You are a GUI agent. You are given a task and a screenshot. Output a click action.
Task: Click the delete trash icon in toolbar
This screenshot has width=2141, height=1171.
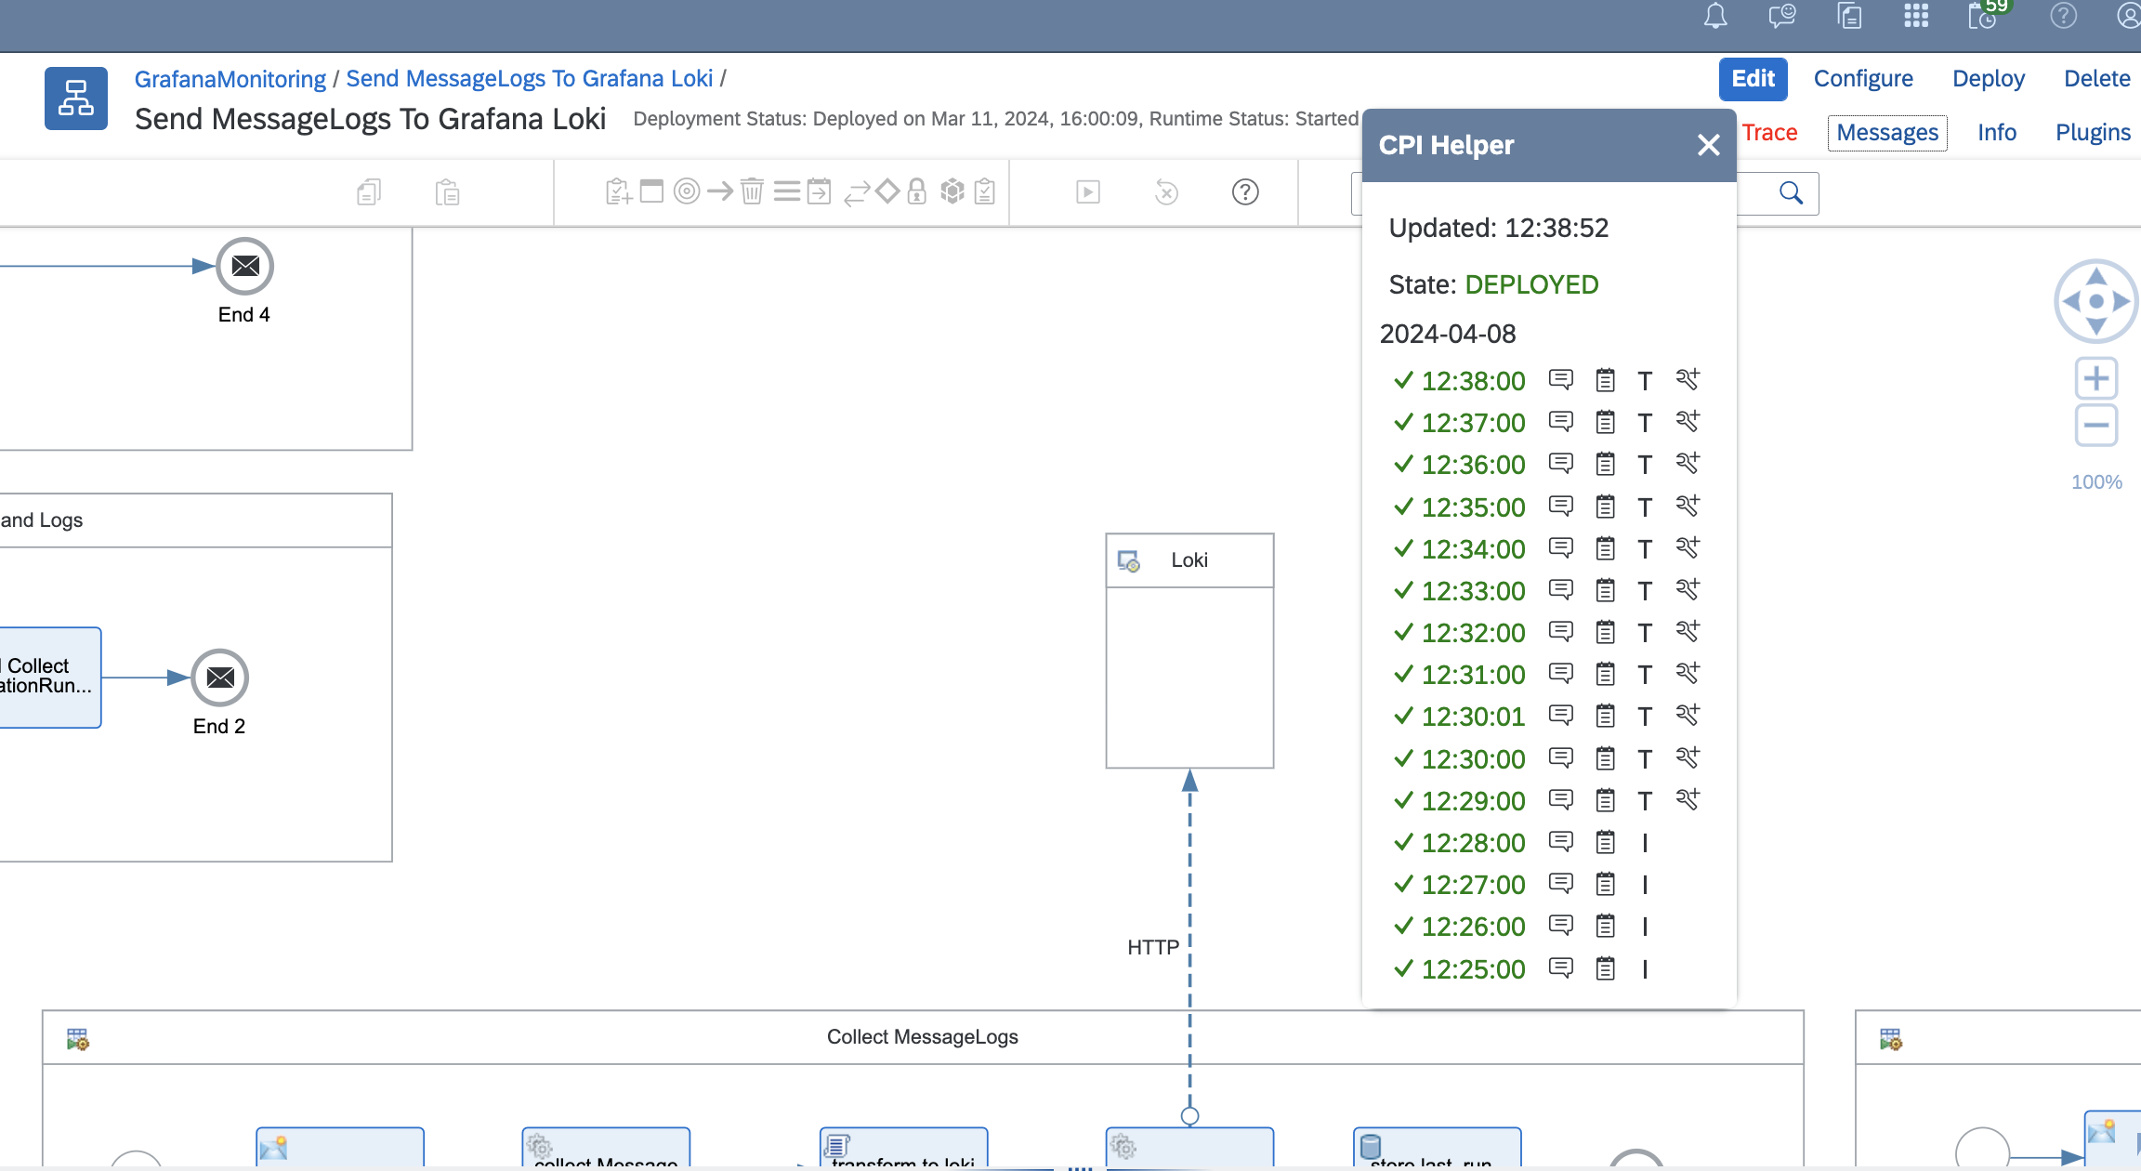click(752, 191)
